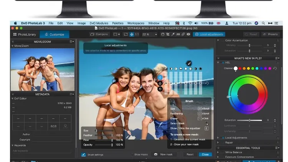Collapse the Color Accentuation section
Image resolution: width=288 pixels, height=162 pixels.
pos(218,40)
